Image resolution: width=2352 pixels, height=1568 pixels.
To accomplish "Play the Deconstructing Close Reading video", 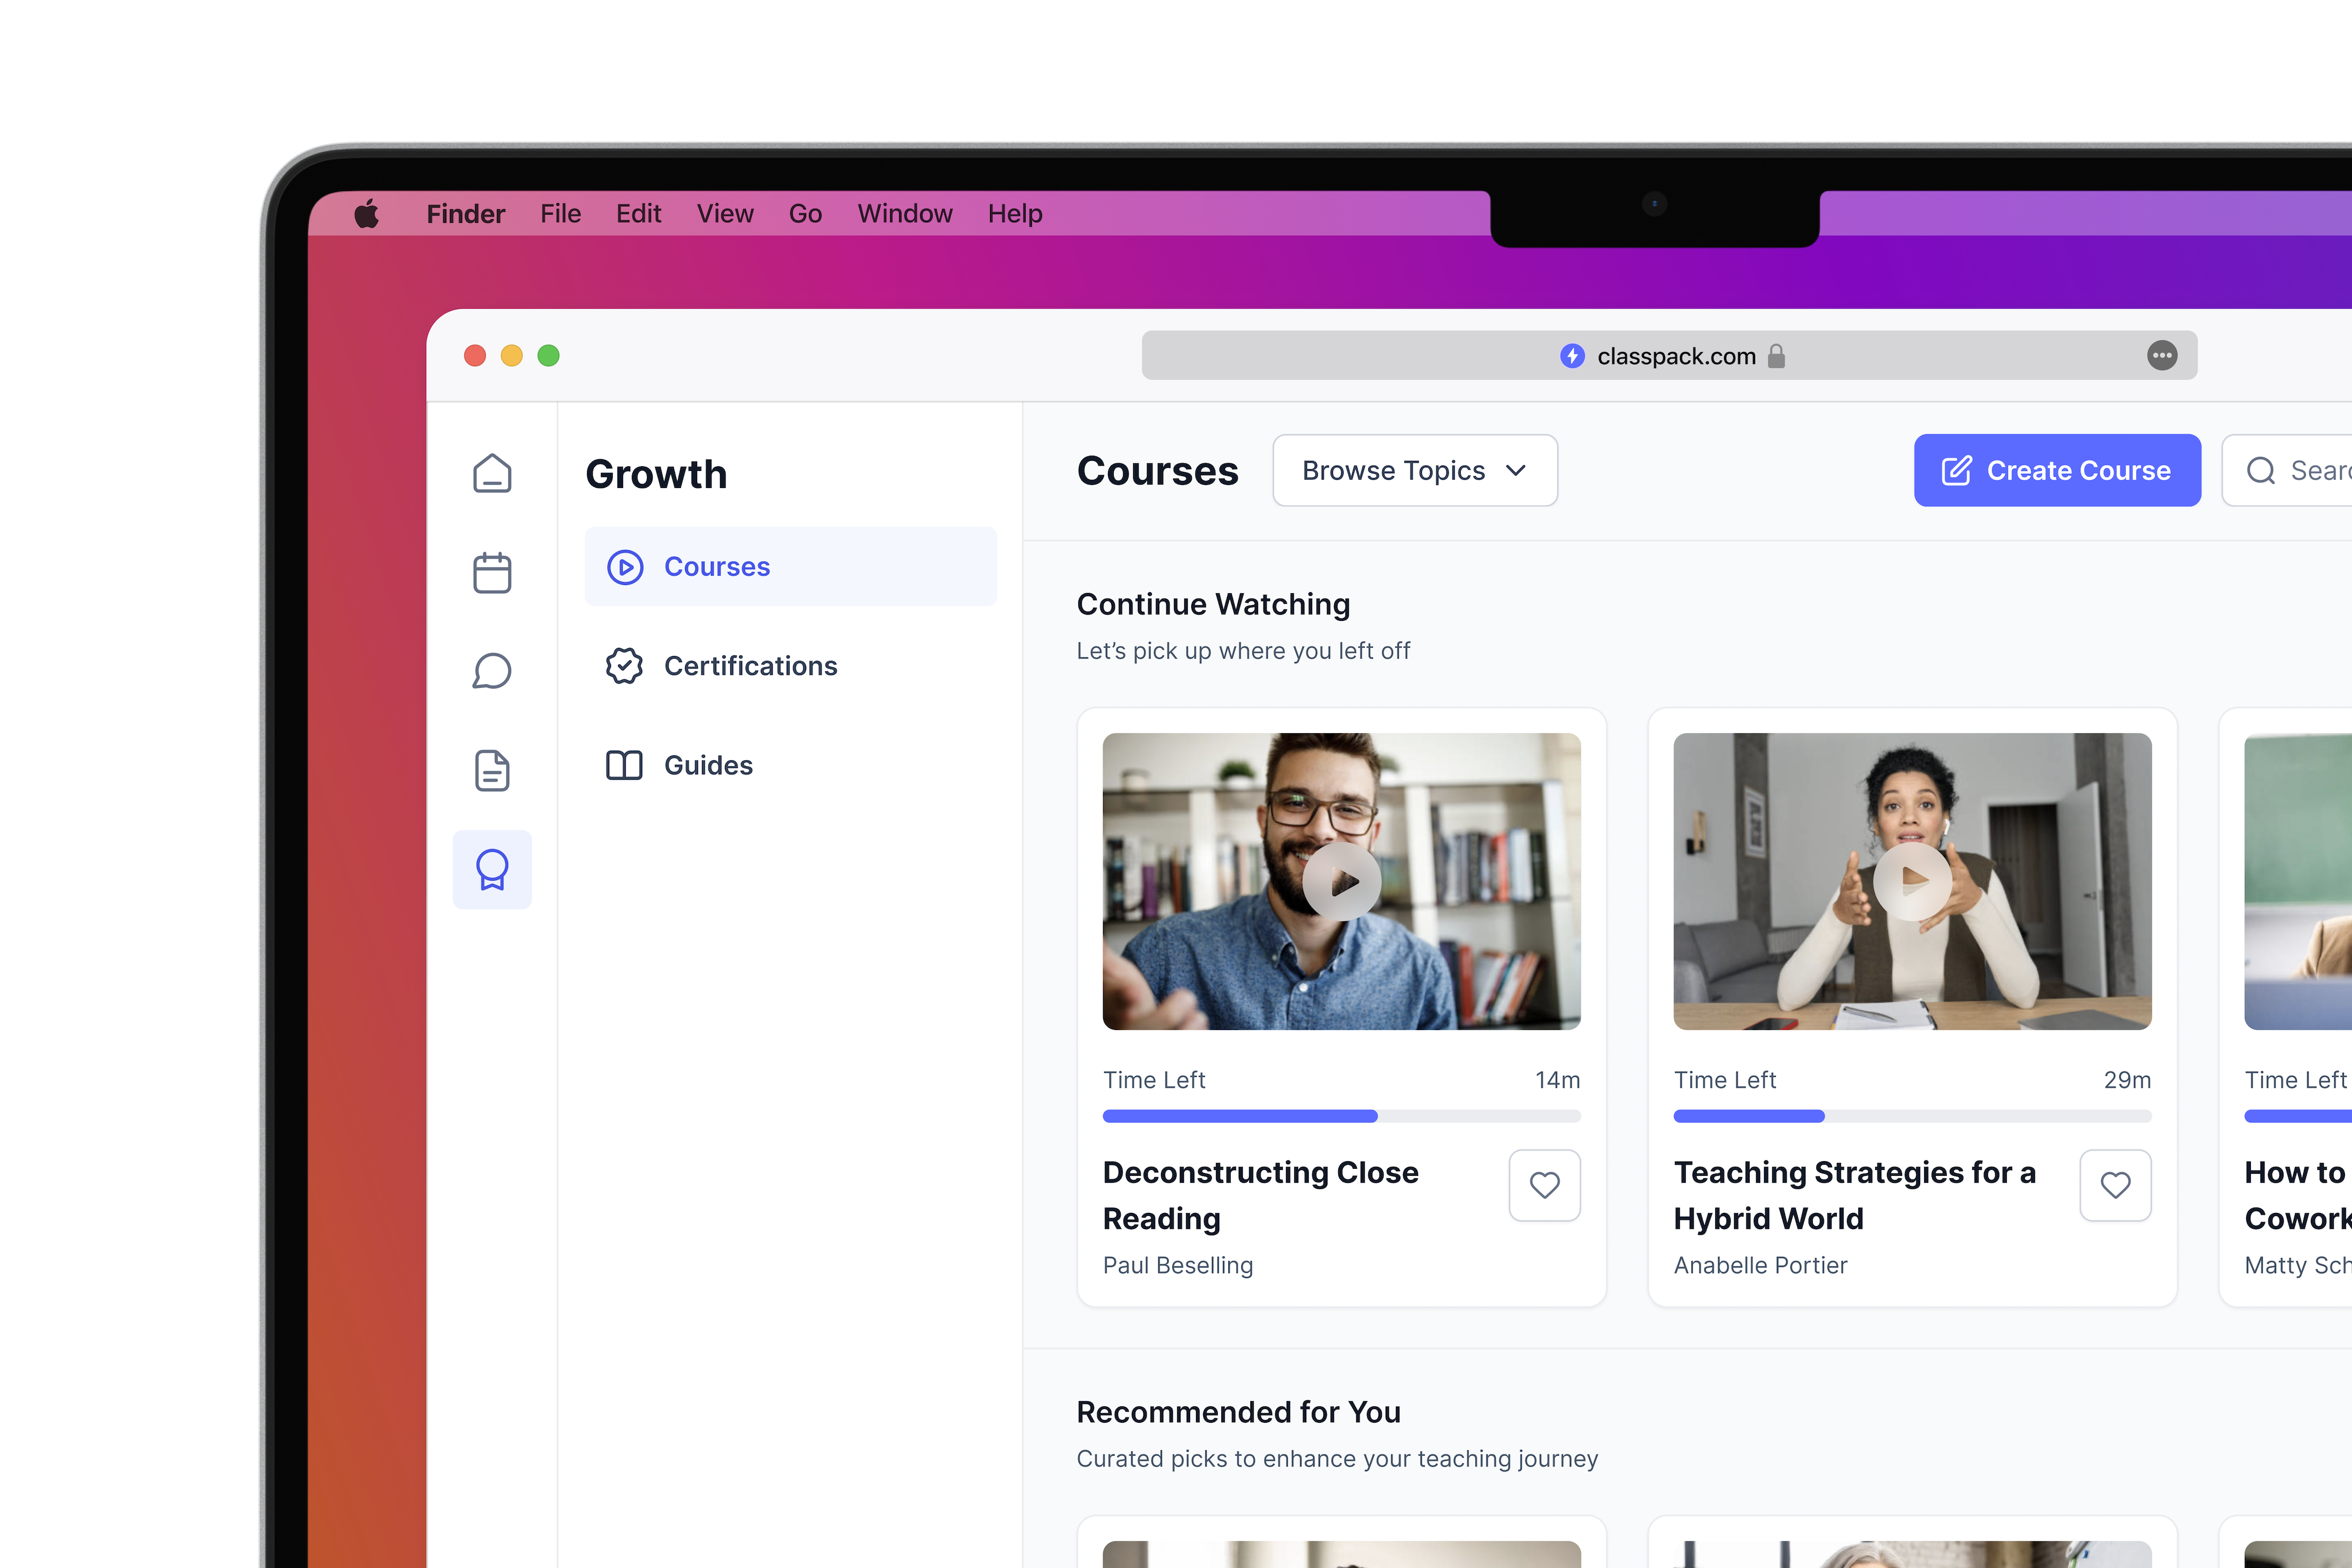I will (x=1341, y=882).
